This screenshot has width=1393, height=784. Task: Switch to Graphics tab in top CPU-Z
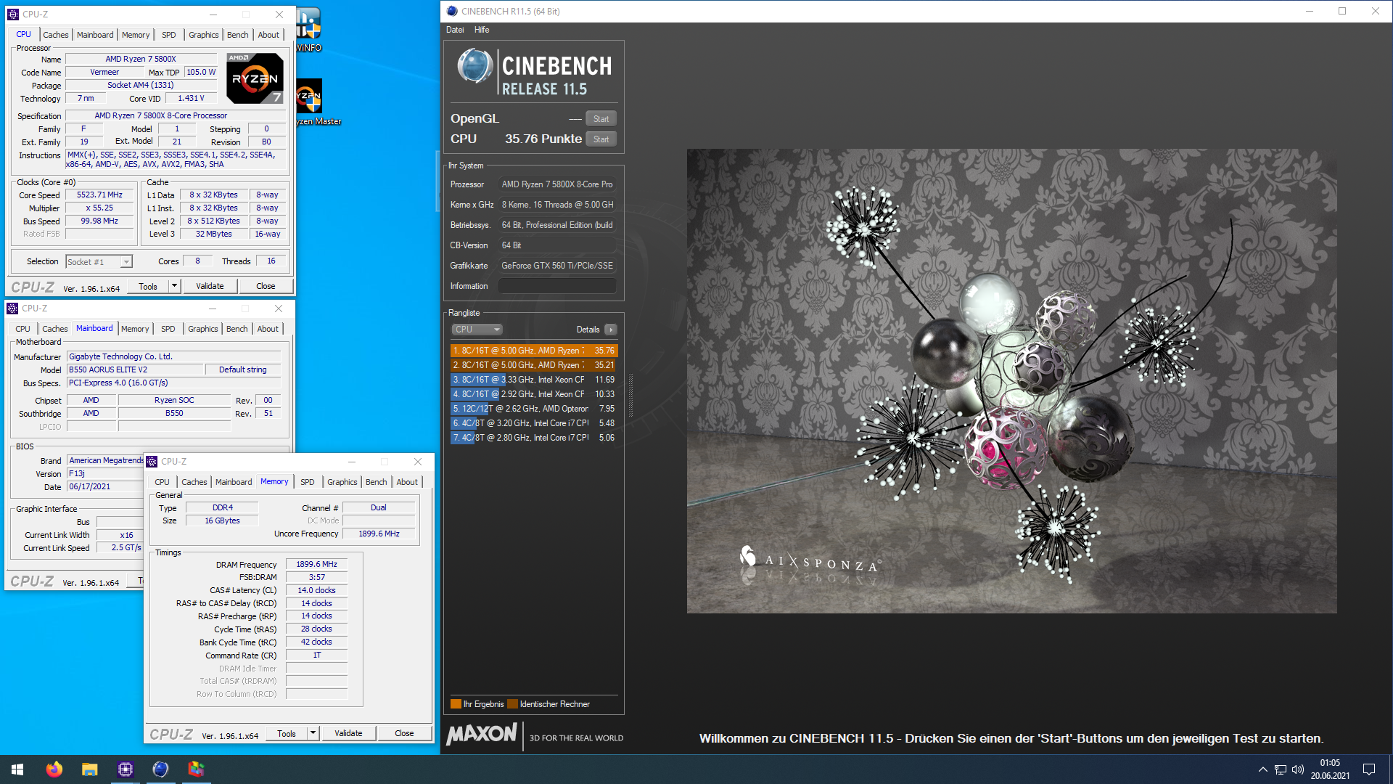(x=203, y=35)
